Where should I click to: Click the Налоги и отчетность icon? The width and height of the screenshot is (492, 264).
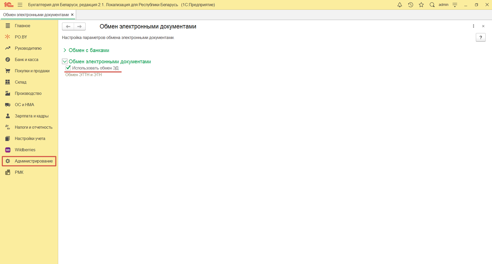[x=8, y=127]
